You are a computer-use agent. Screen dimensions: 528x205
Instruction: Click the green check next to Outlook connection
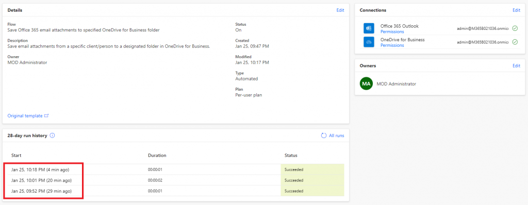[515, 28]
